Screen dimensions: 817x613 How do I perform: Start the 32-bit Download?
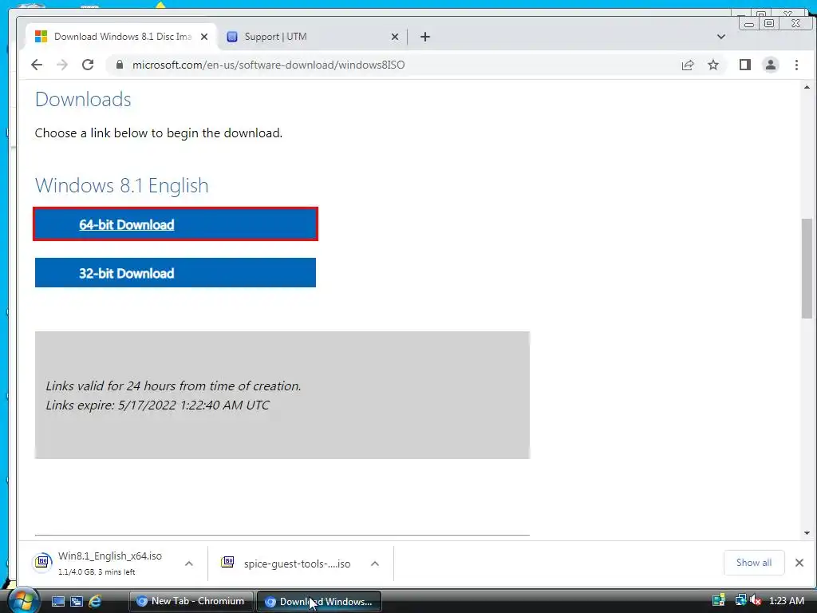coord(175,273)
